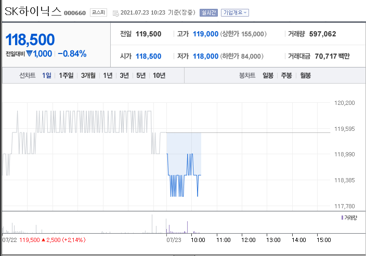Click the 14:00 time axis label
This screenshot has height=256, width=366.
299,240
